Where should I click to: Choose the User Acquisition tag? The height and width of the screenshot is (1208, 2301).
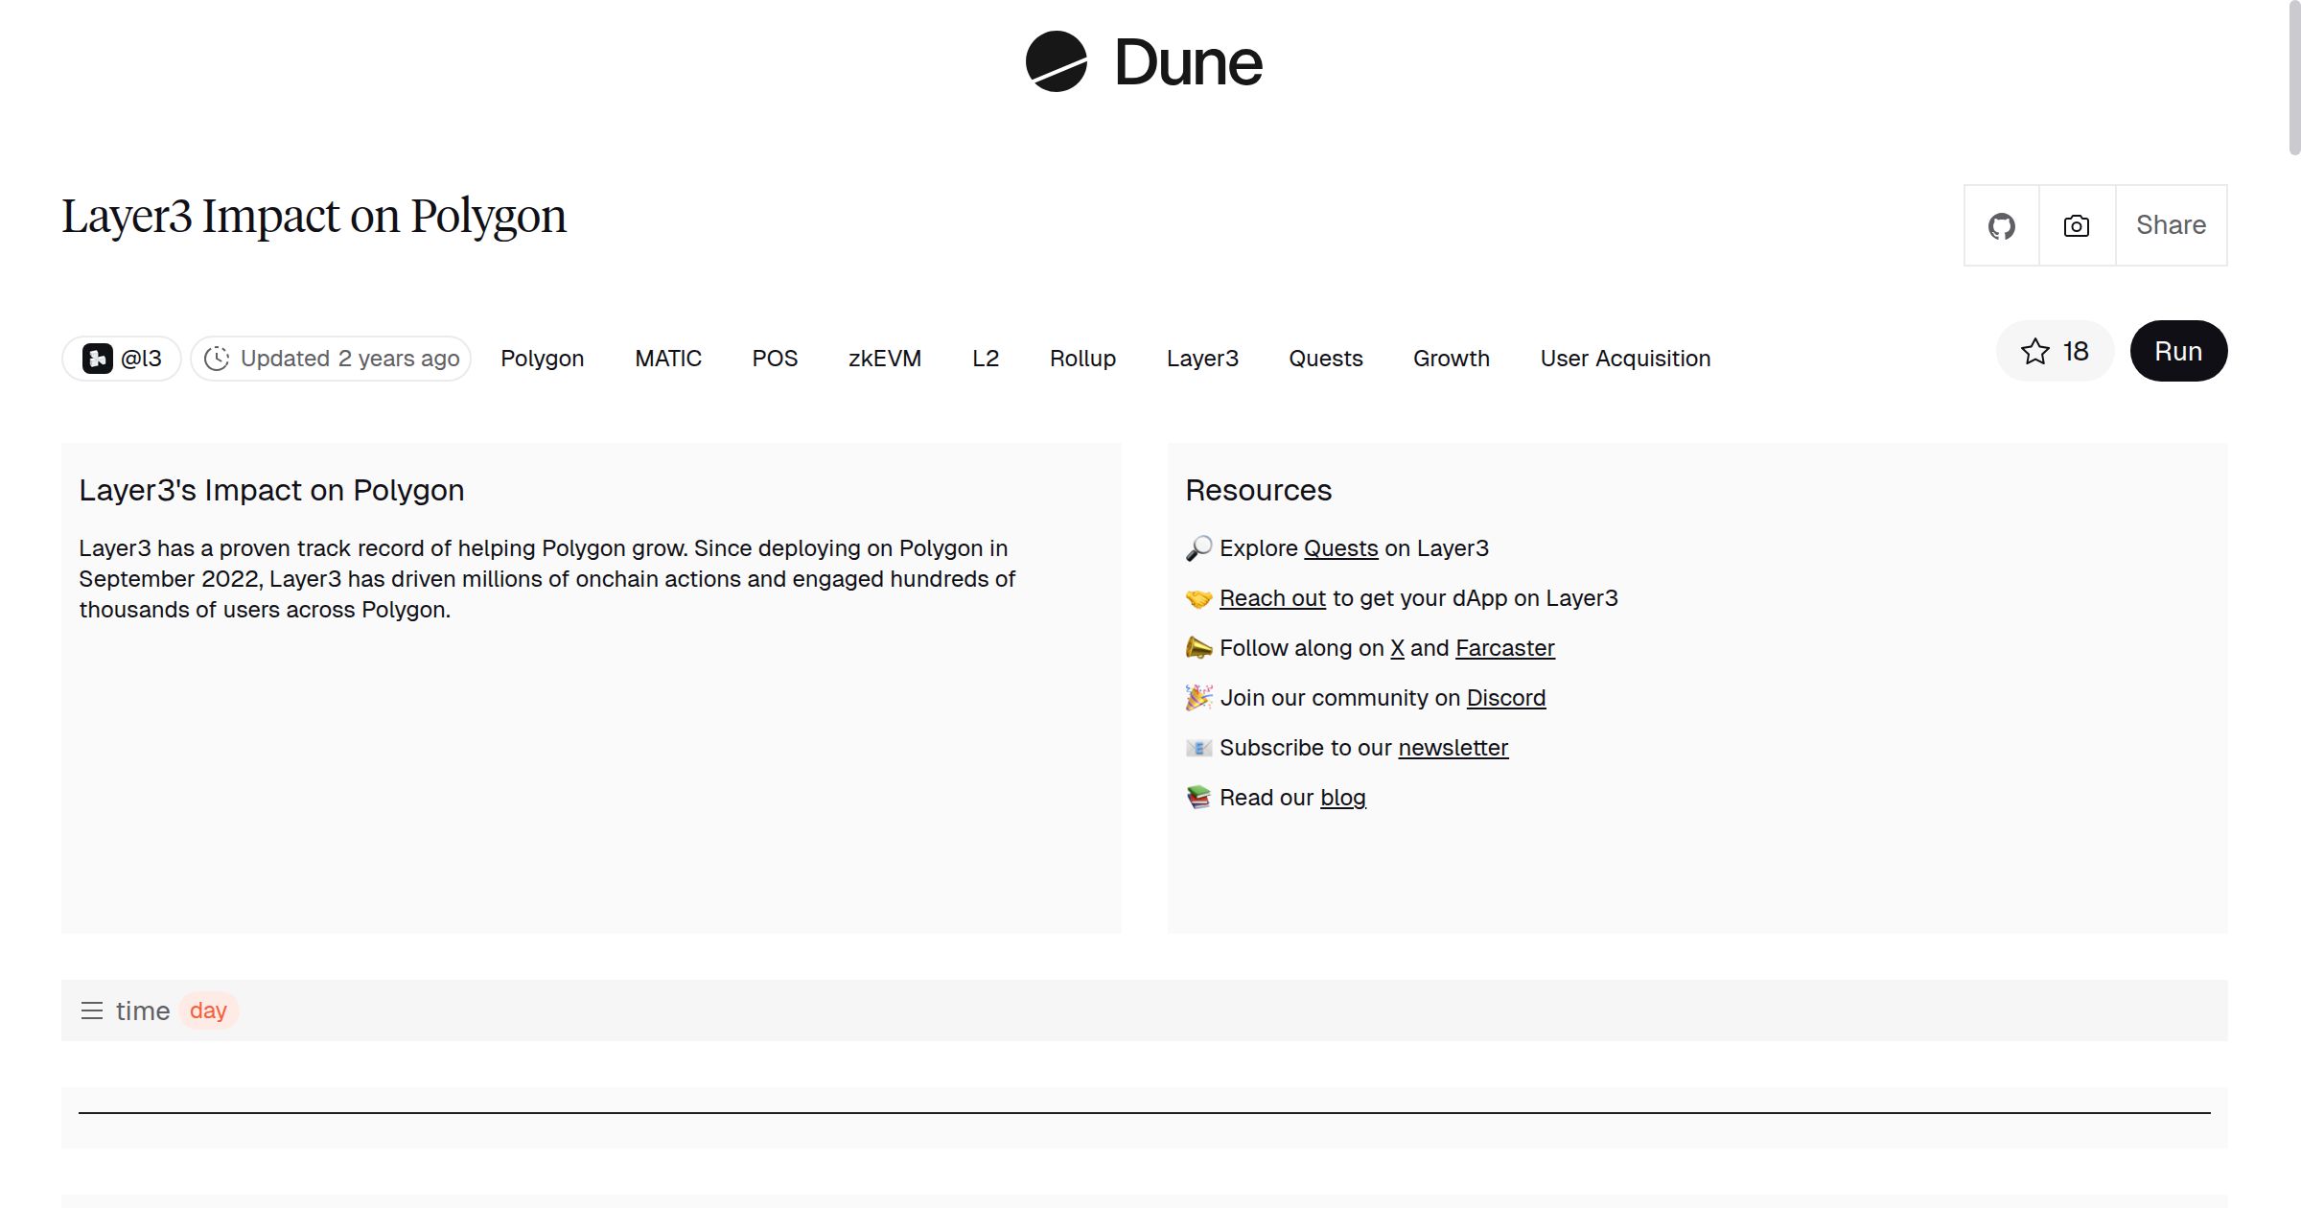click(1625, 359)
